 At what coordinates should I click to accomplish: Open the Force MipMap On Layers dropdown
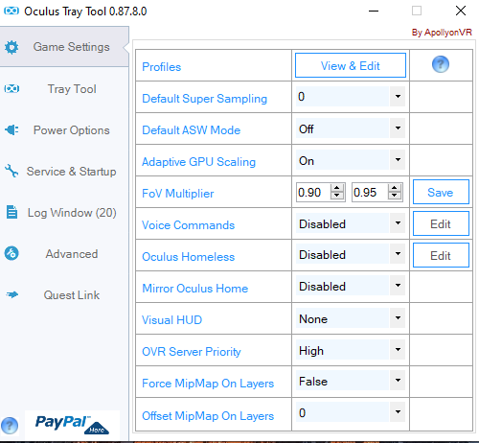pos(398,380)
